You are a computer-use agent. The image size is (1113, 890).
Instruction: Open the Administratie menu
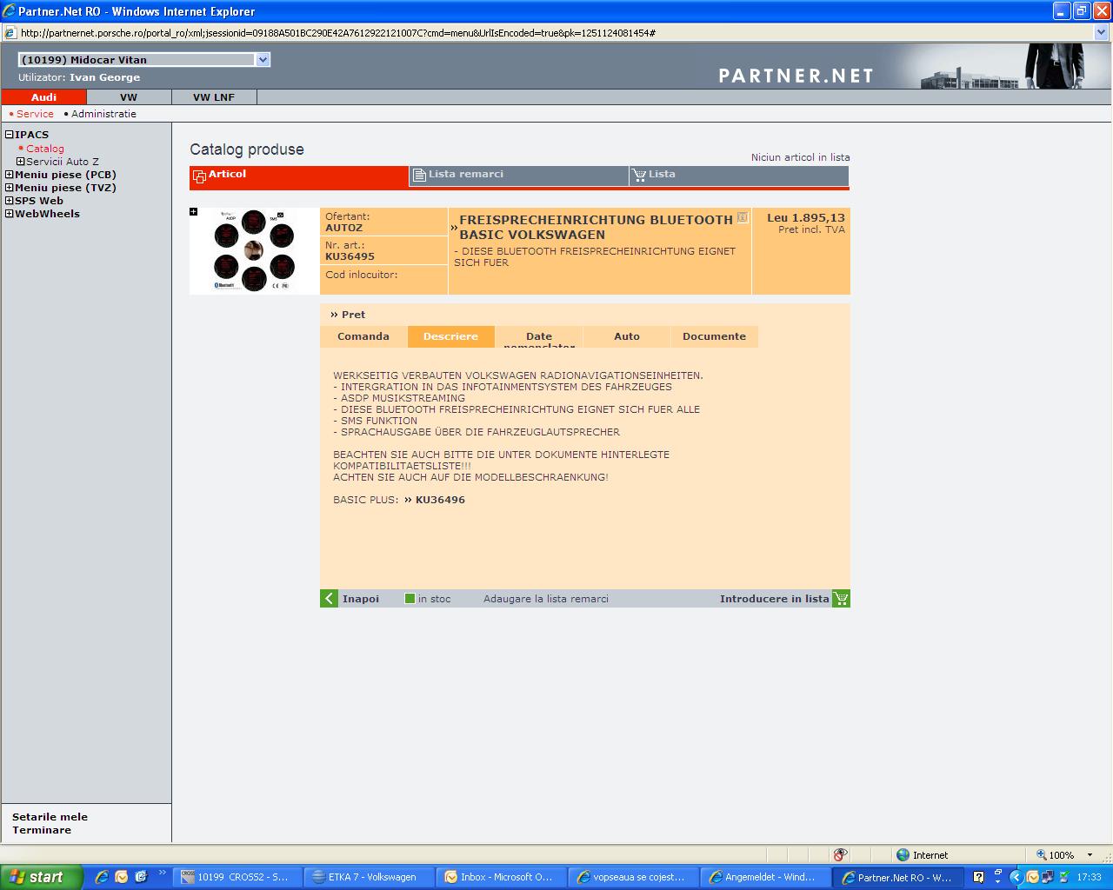pyautogui.click(x=103, y=114)
